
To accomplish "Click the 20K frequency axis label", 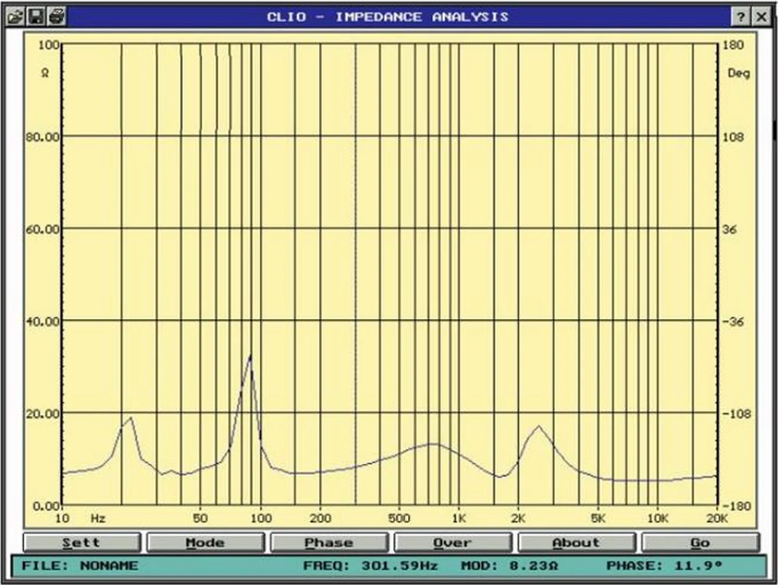I will click(x=717, y=518).
